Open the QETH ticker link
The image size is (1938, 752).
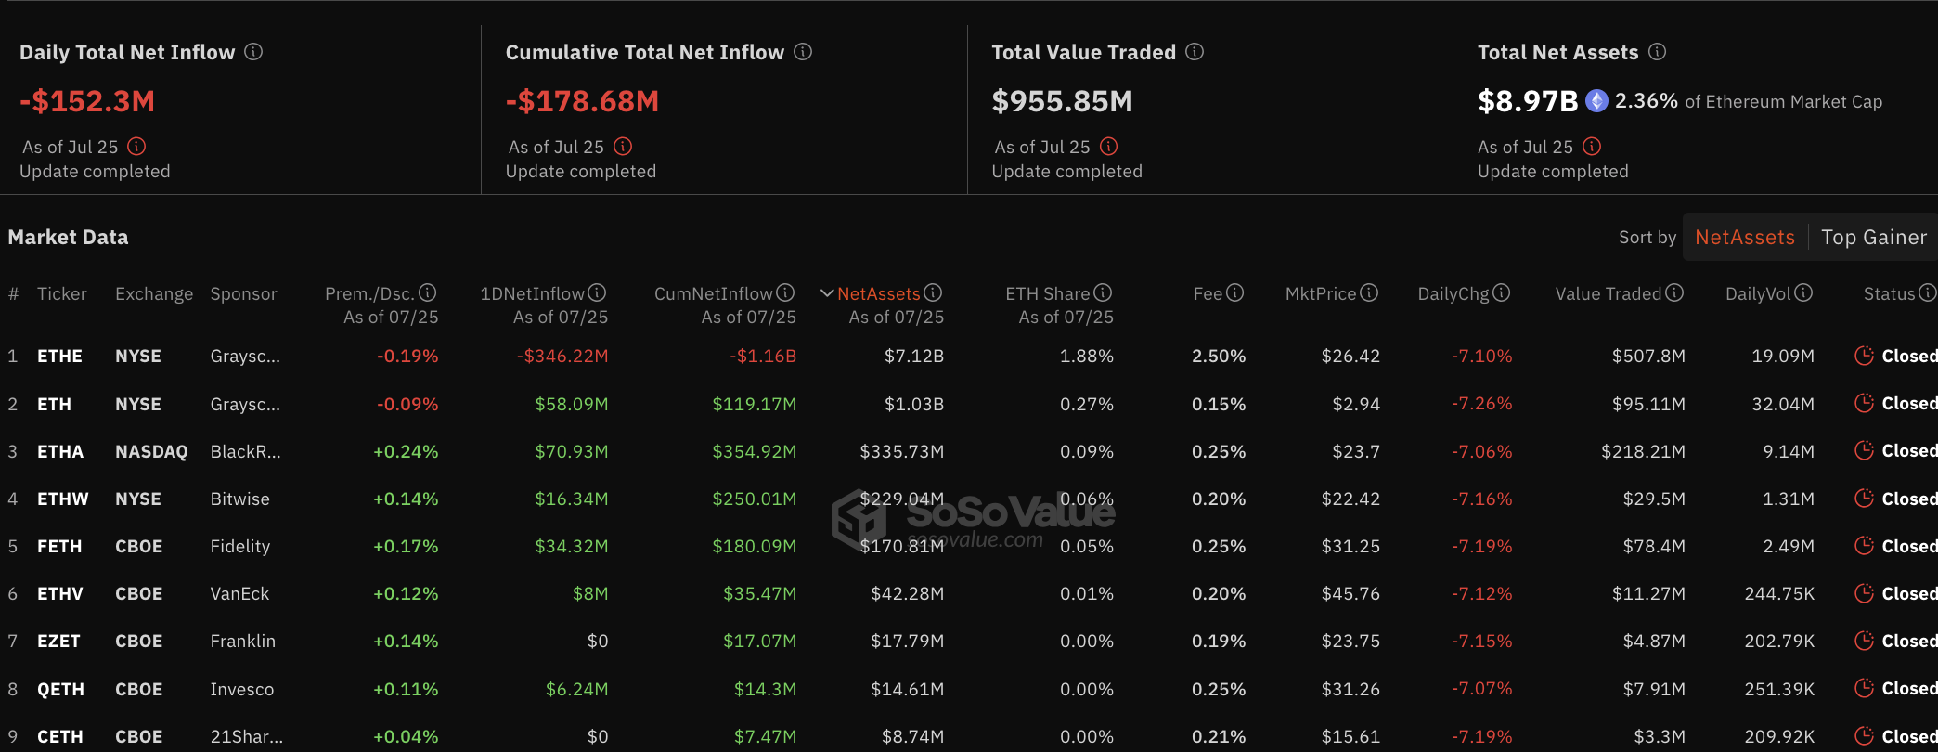click(x=60, y=689)
